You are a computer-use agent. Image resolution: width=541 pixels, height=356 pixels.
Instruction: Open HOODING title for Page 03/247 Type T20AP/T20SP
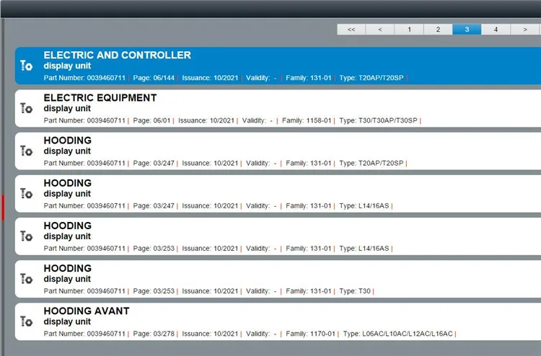pos(68,141)
